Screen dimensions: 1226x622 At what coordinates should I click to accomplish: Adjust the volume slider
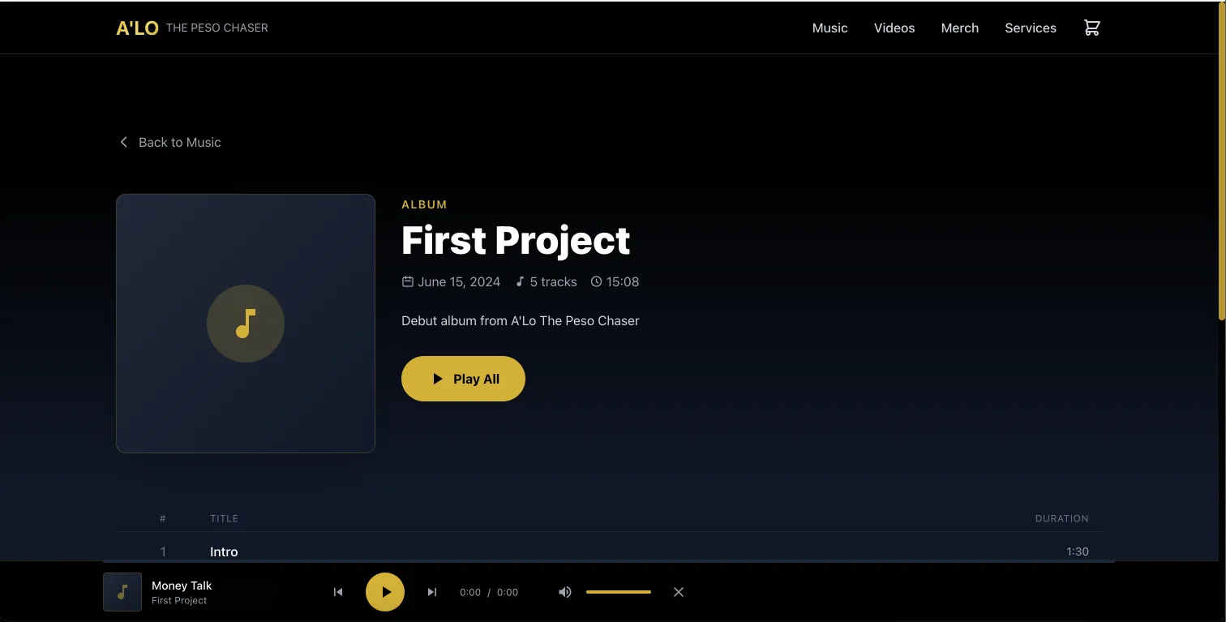tap(618, 592)
